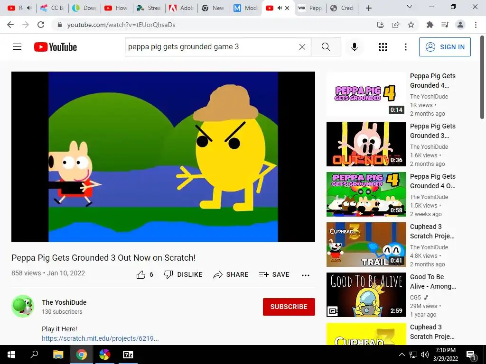This screenshot has height=364, width=486.
Task: Open the CG5 channel name
Action: click(x=415, y=298)
